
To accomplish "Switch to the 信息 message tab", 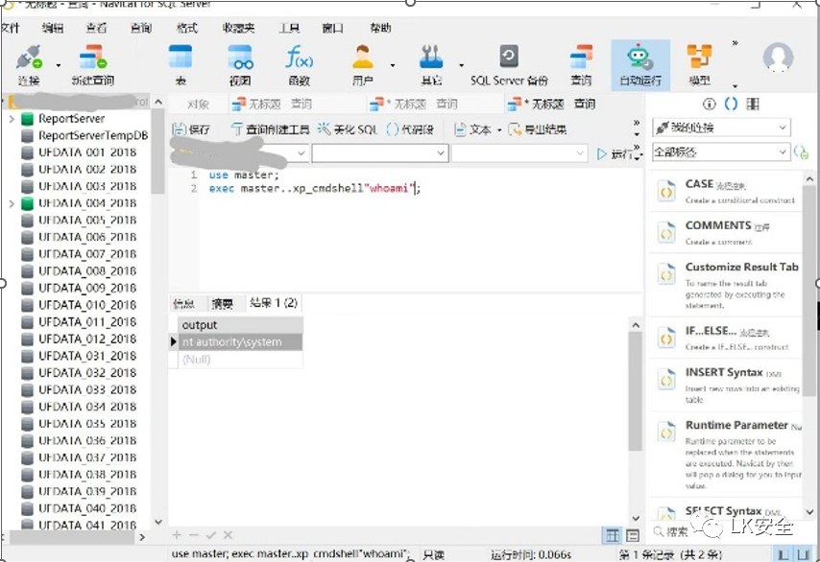I will click(183, 303).
